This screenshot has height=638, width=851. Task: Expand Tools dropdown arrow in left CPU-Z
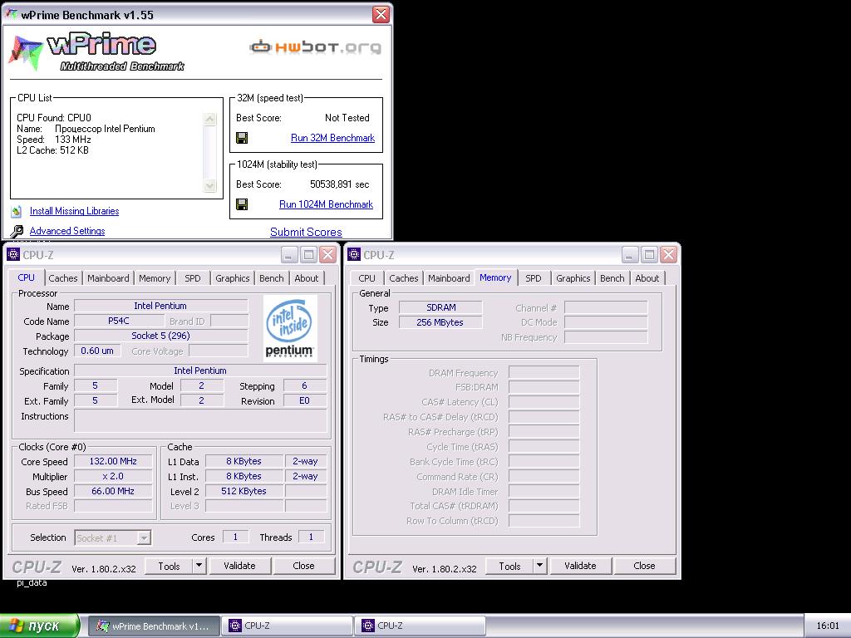coord(199,565)
